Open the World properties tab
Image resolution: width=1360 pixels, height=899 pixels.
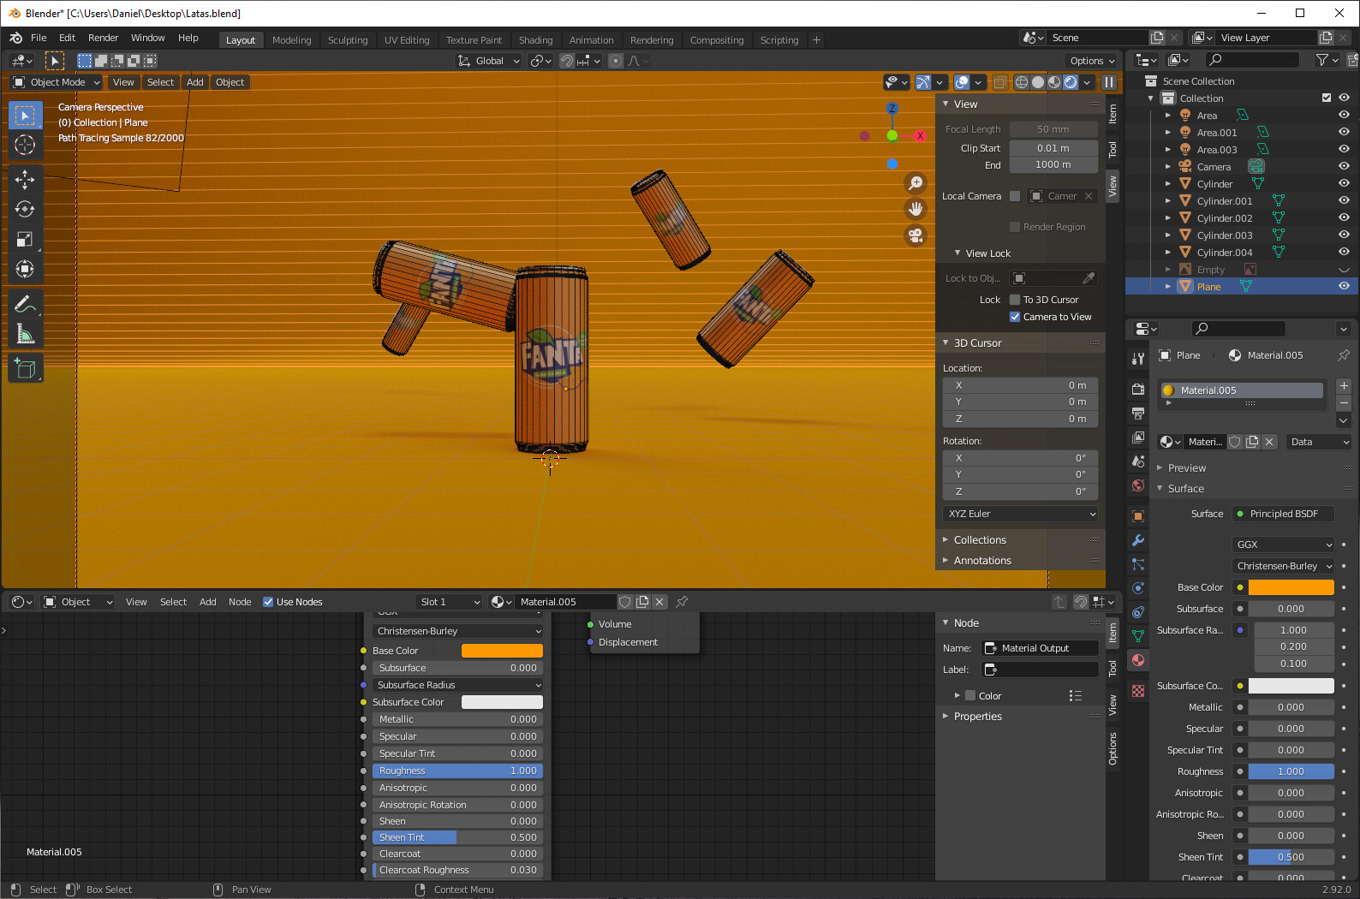[1138, 485]
